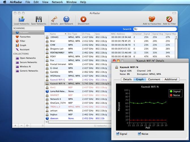Open Details with the glasses icon
This screenshot has height=142, width=190.
[54, 19]
